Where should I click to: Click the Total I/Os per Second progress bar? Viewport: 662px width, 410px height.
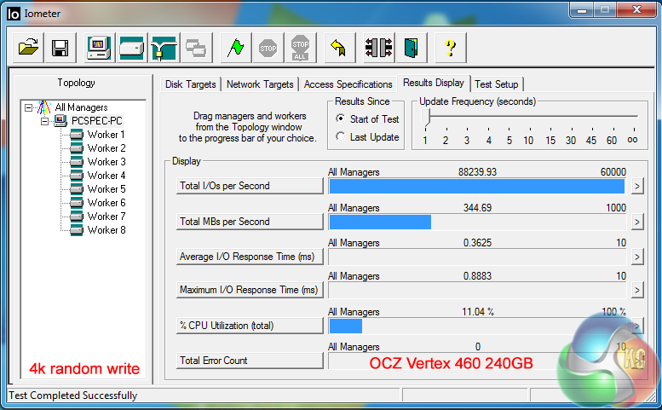(477, 186)
